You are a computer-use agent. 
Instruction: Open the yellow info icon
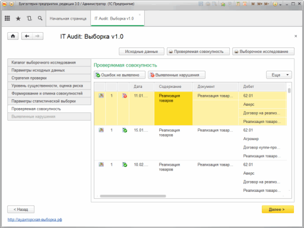[275, 4]
